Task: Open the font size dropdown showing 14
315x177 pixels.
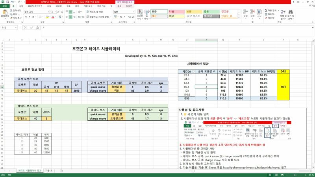Action: pyautogui.click(x=55, y=12)
